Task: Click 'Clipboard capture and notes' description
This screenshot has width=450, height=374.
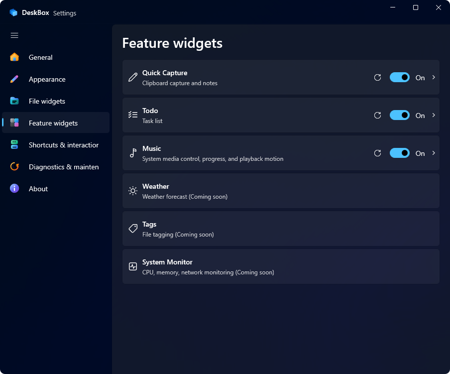Action: click(180, 83)
